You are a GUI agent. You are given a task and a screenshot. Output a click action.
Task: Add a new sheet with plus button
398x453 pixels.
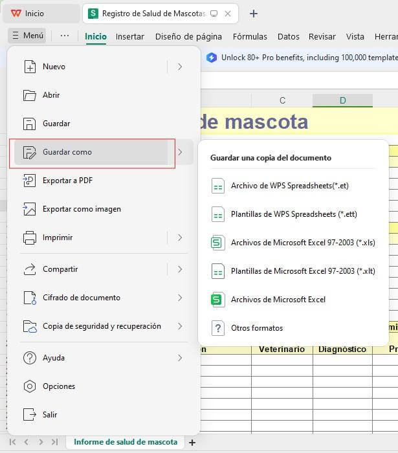point(192,442)
